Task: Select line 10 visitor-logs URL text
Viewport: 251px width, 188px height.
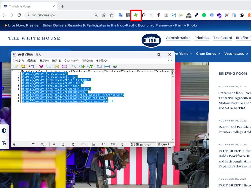Action: point(65,101)
